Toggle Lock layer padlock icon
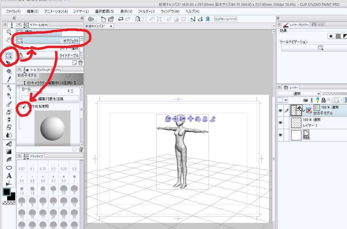This screenshot has height=229, width=347. [323, 100]
